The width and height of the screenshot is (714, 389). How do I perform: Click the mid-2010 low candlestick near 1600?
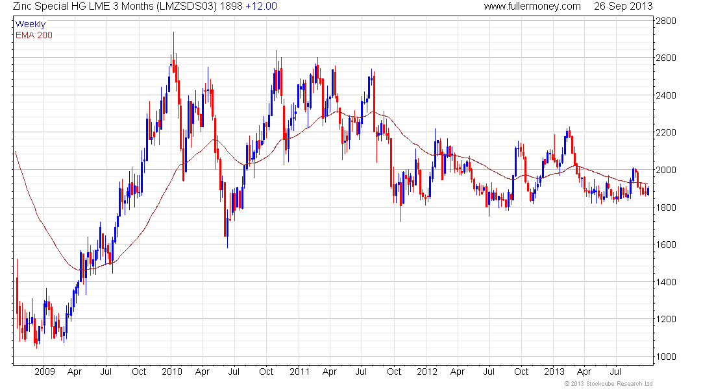228,229
